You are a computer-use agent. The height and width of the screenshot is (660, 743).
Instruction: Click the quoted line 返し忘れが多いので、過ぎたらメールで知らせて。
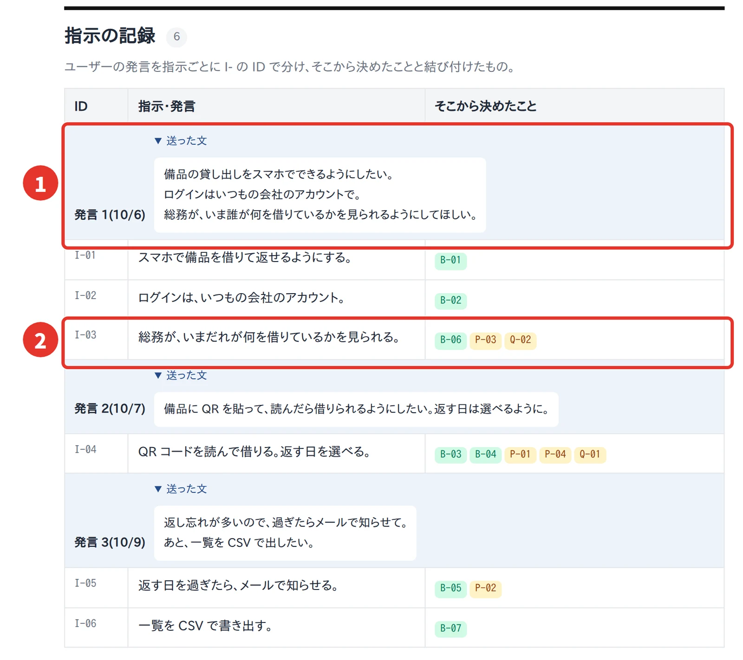(286, 523)
